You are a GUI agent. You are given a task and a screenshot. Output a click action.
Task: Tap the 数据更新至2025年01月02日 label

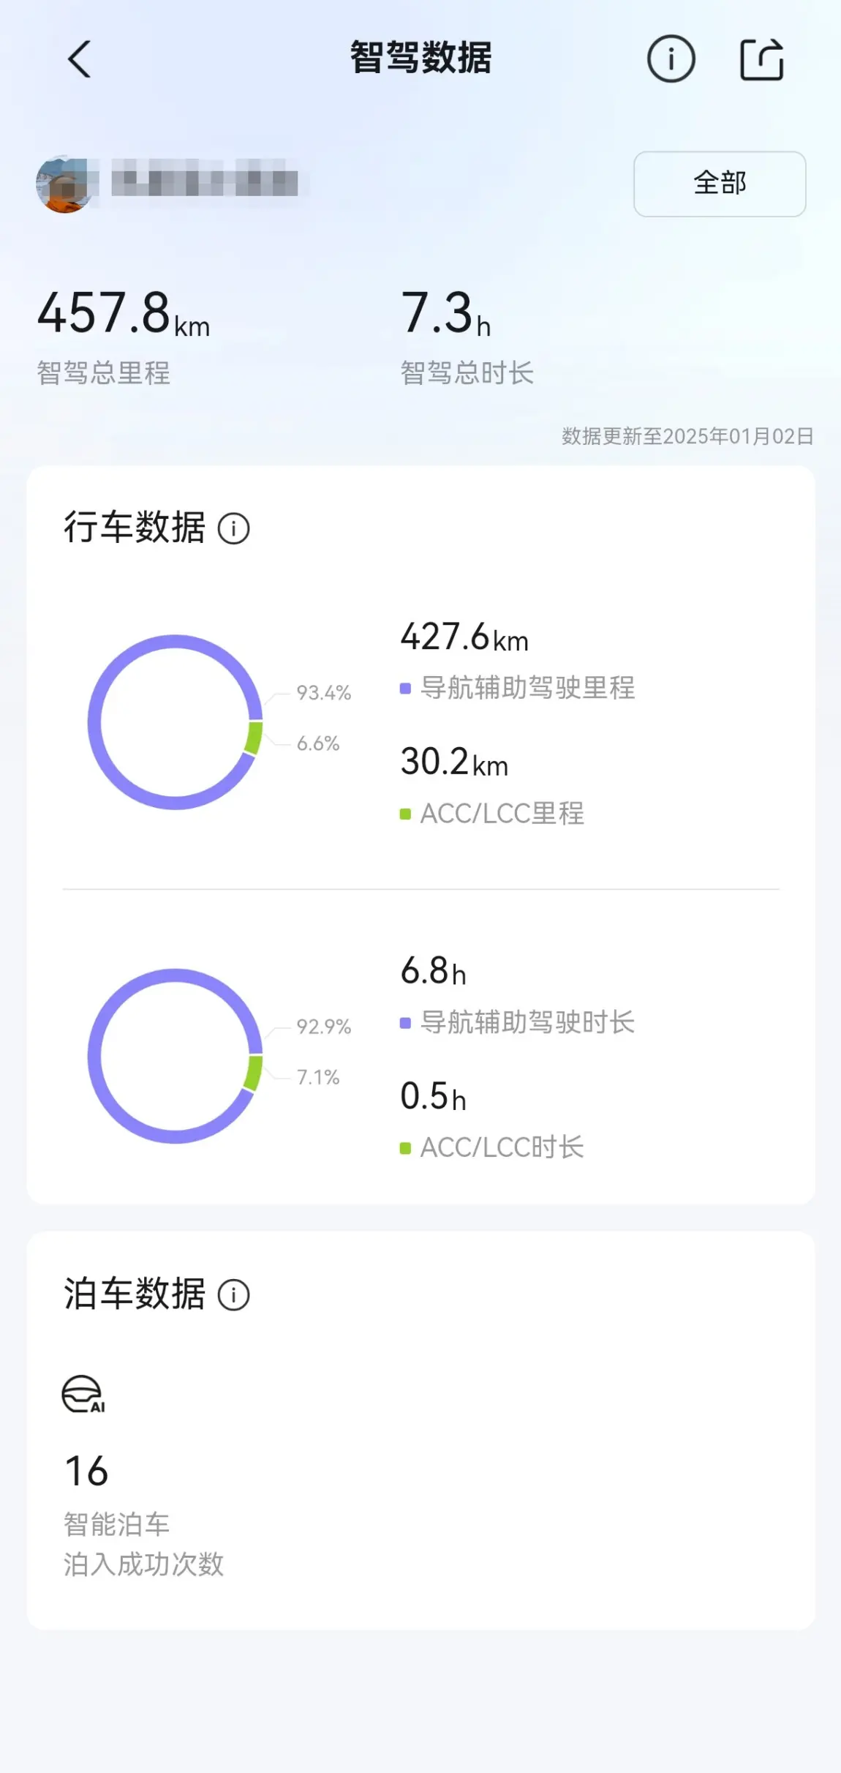tap(687, 436)
